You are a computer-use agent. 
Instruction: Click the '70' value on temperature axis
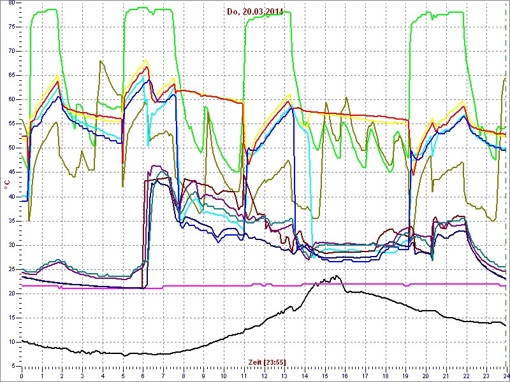click(11, 52)
